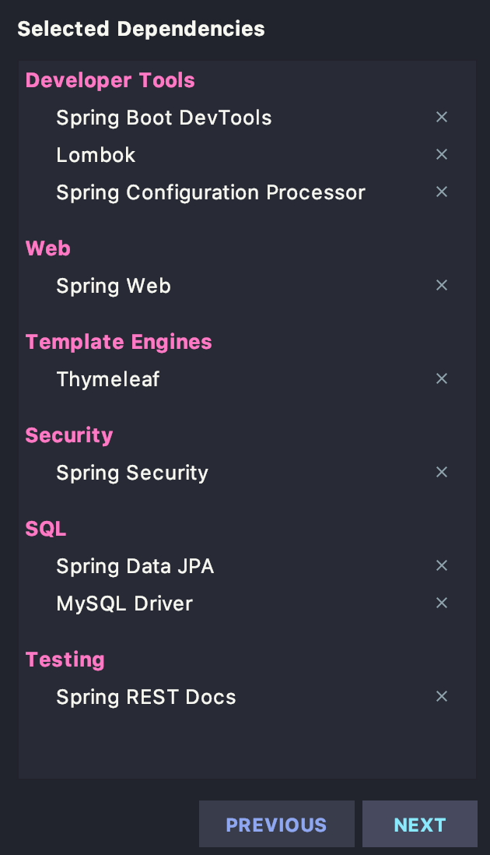This screenshot has height=855, width=490.
Task: Select the Testing category header
Action: (65, 660)
